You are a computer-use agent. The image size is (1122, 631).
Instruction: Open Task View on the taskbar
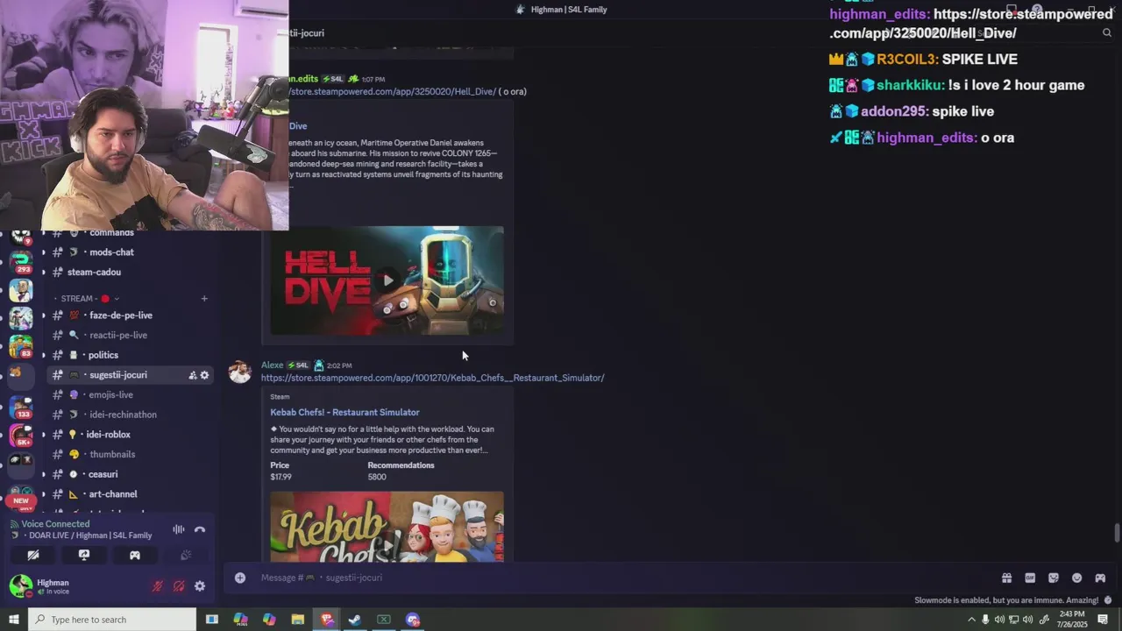click(x=212, y=620)
